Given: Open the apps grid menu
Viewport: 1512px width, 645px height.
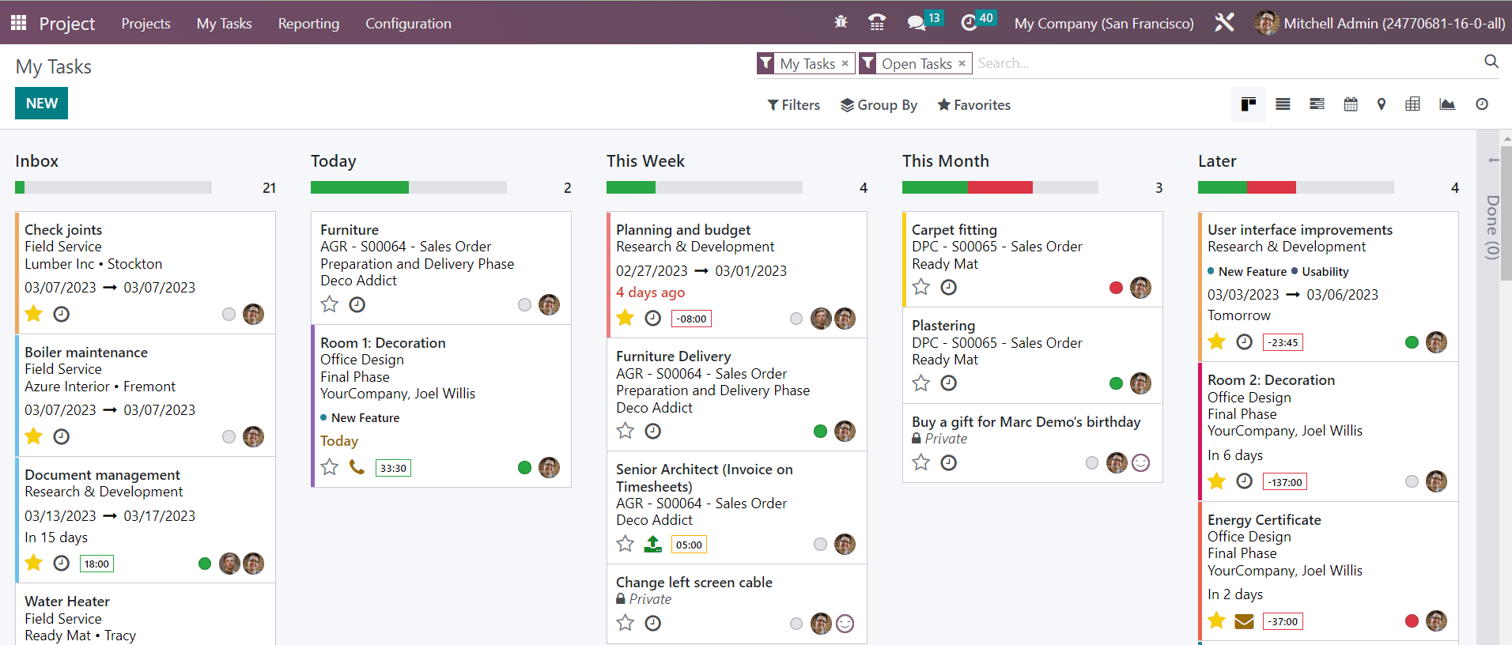Looking at the screenshot, I should [18, 23].
